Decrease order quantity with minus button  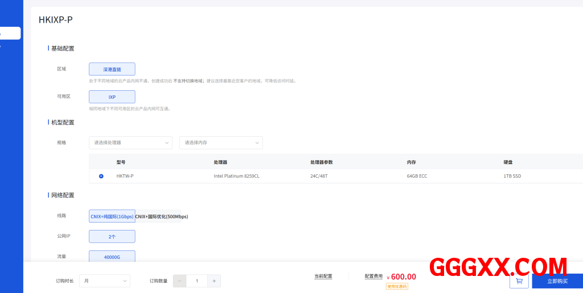(x=179, y=281)
